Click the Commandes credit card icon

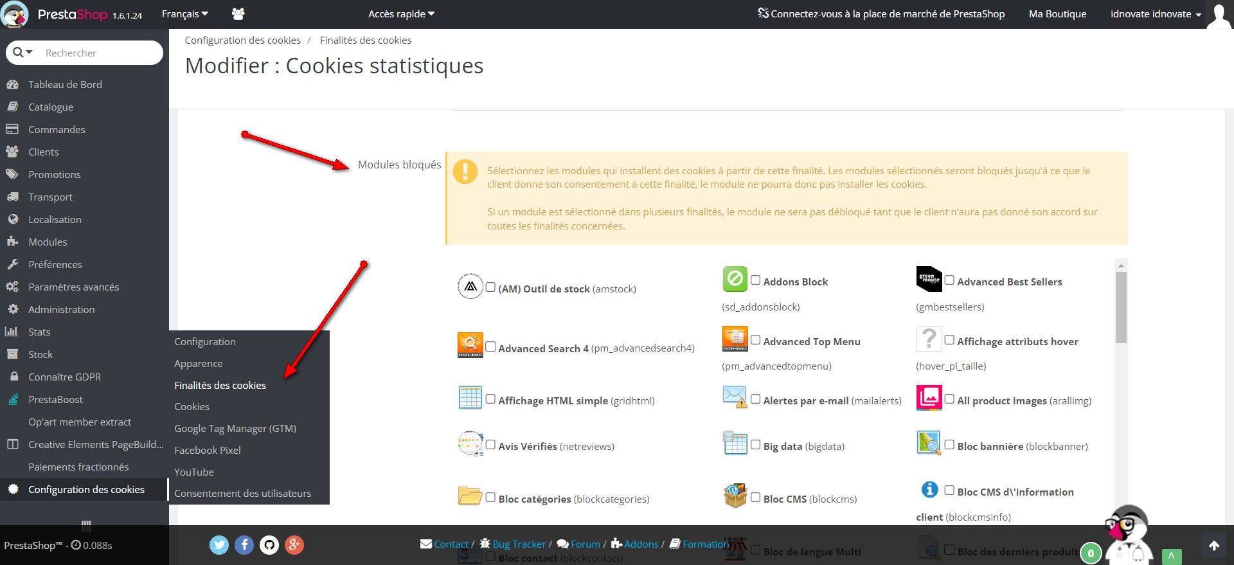(12, 129)
